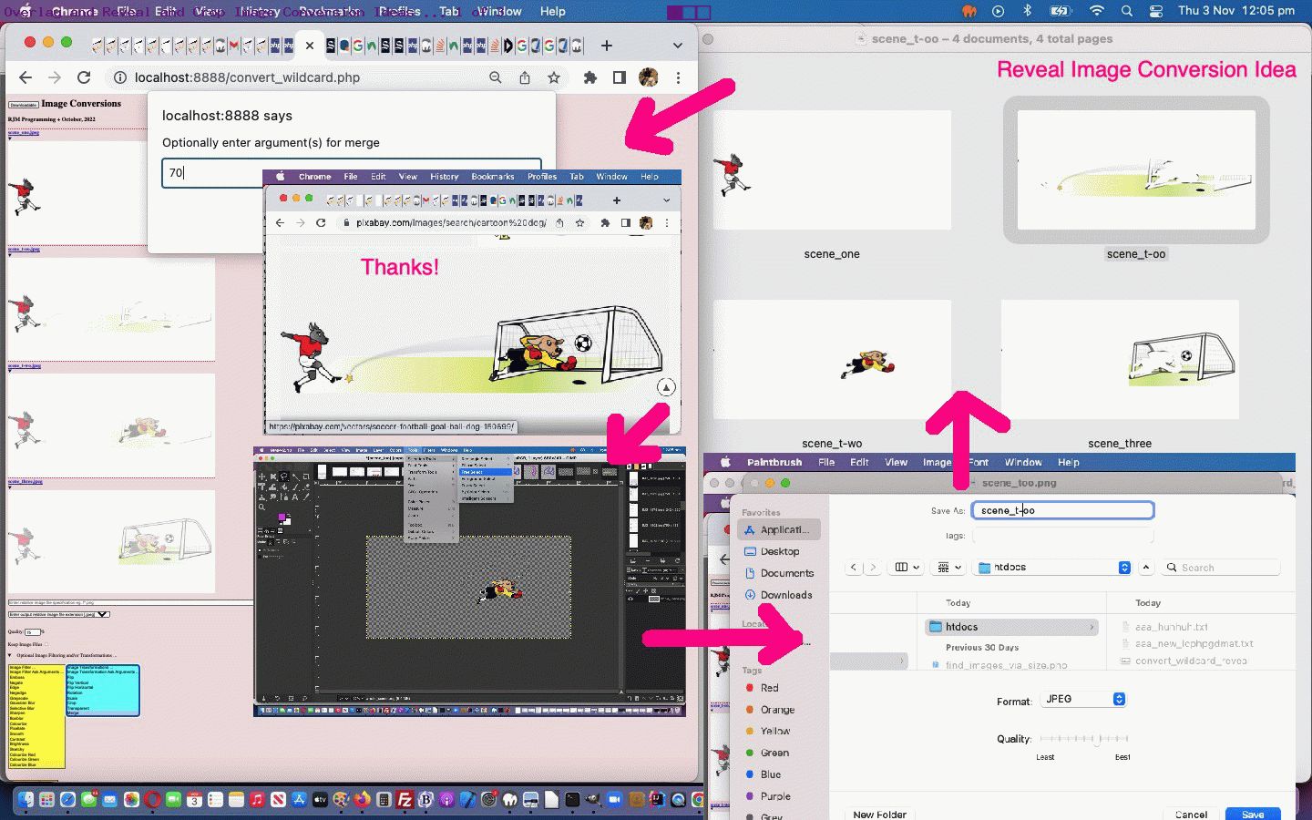The height and width of the screenshot is (820, 1312).
Task: Reload the localhost convert_wildcard page
Action: [x=84, y=77]
